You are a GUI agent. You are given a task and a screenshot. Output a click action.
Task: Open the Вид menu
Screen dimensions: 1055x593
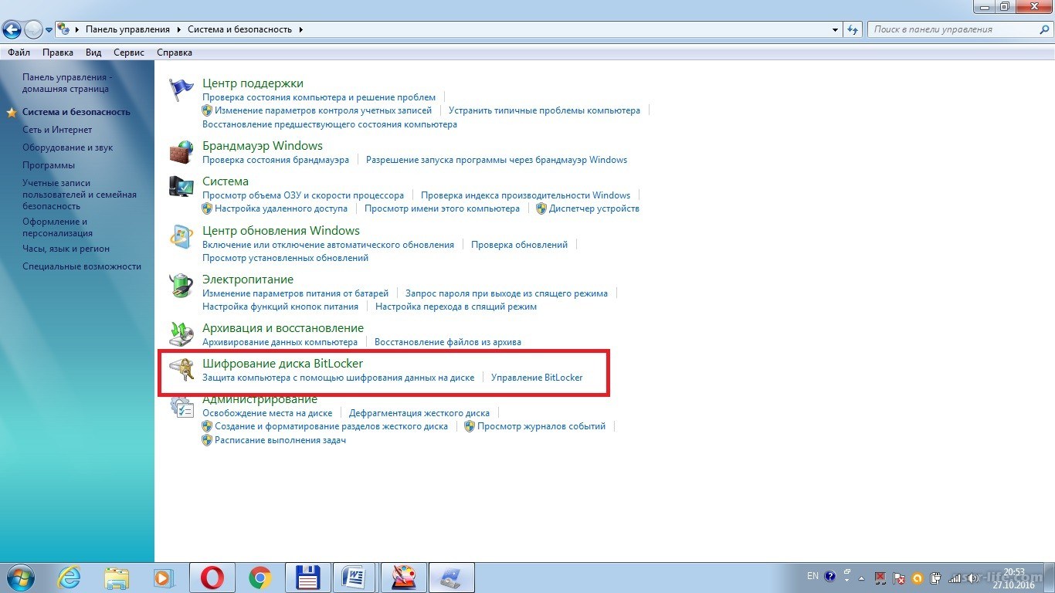pyautogui.click(x=93, y=53)
